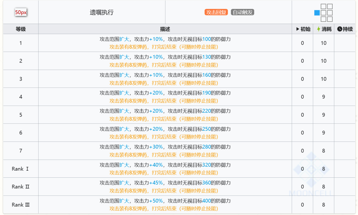Image resolution: width=358 pixels, height=215 pixels.
Task: Click description line ignoring 220 防御力
Action: tap(165, 111)
